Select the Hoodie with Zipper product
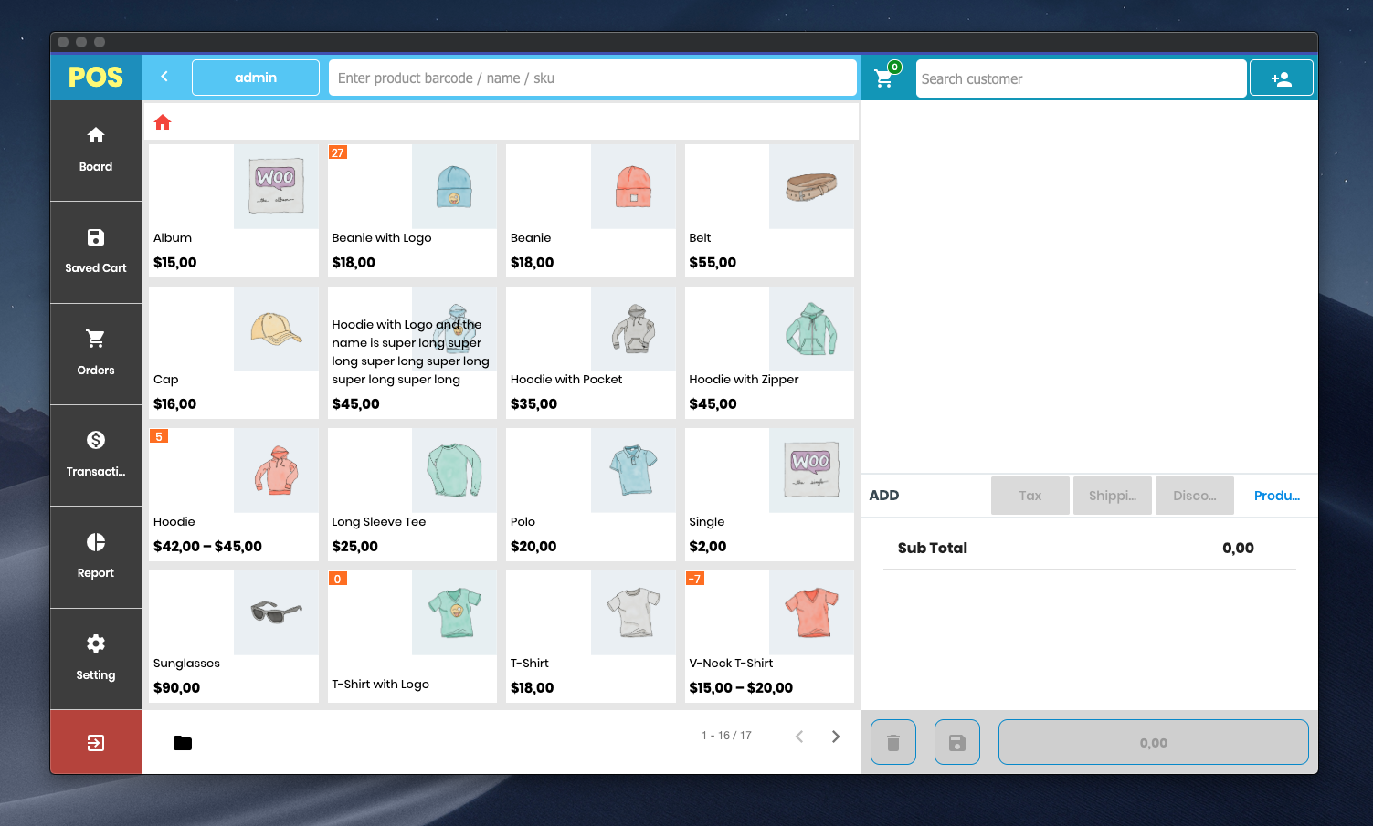1373x826 pixels. pos(768,353)
